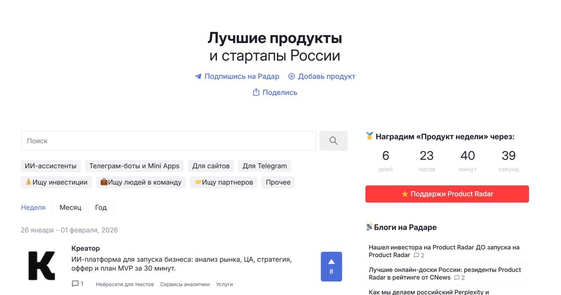Open the Услуги category tag
Viewport: 561px width, 295px height.
coord(224,284)
